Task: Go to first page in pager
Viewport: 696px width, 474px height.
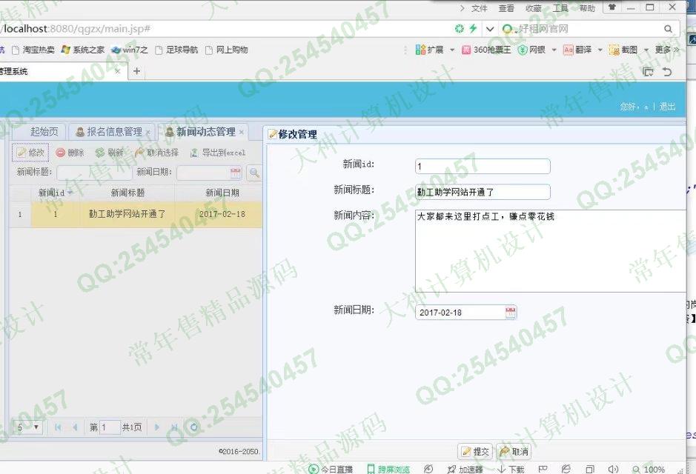Action: coord(58,427)
